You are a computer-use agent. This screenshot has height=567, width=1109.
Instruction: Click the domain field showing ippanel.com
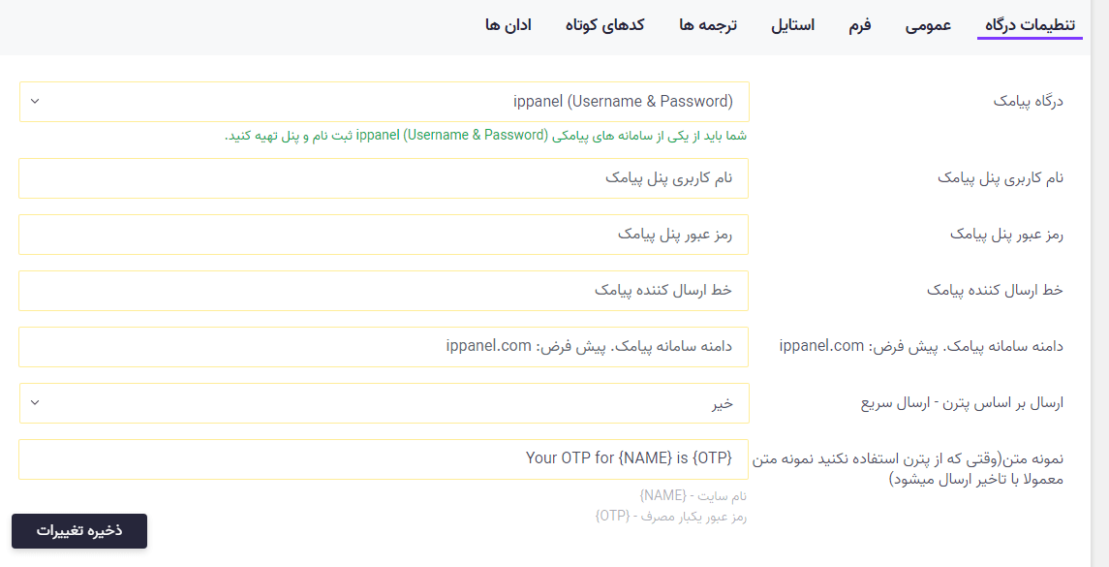[383, 347]
